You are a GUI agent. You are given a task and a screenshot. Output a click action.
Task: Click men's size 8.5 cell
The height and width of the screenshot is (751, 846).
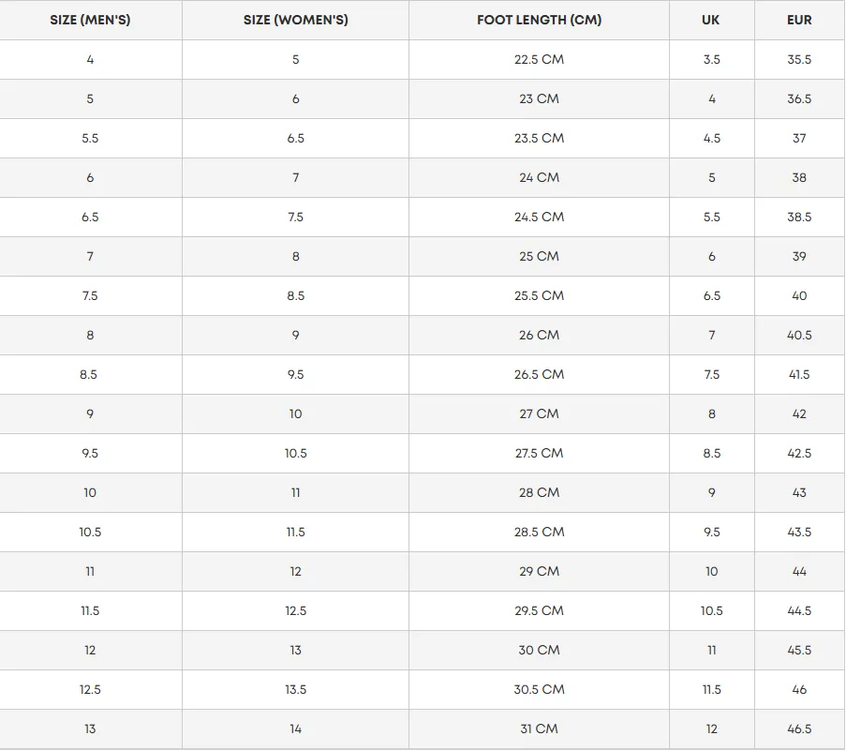coord(90,375)
